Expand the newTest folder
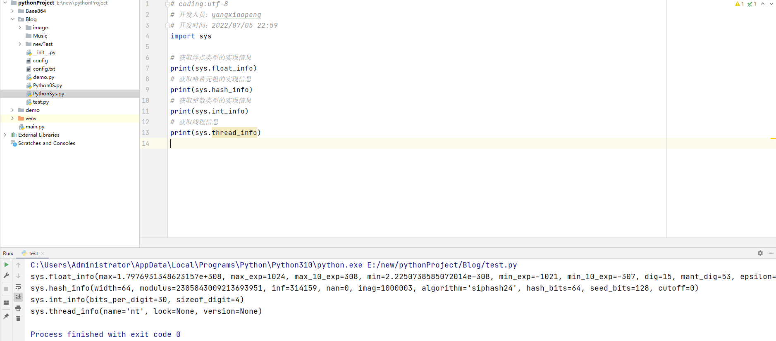This screenshot has width=776, height=341. 20,44
